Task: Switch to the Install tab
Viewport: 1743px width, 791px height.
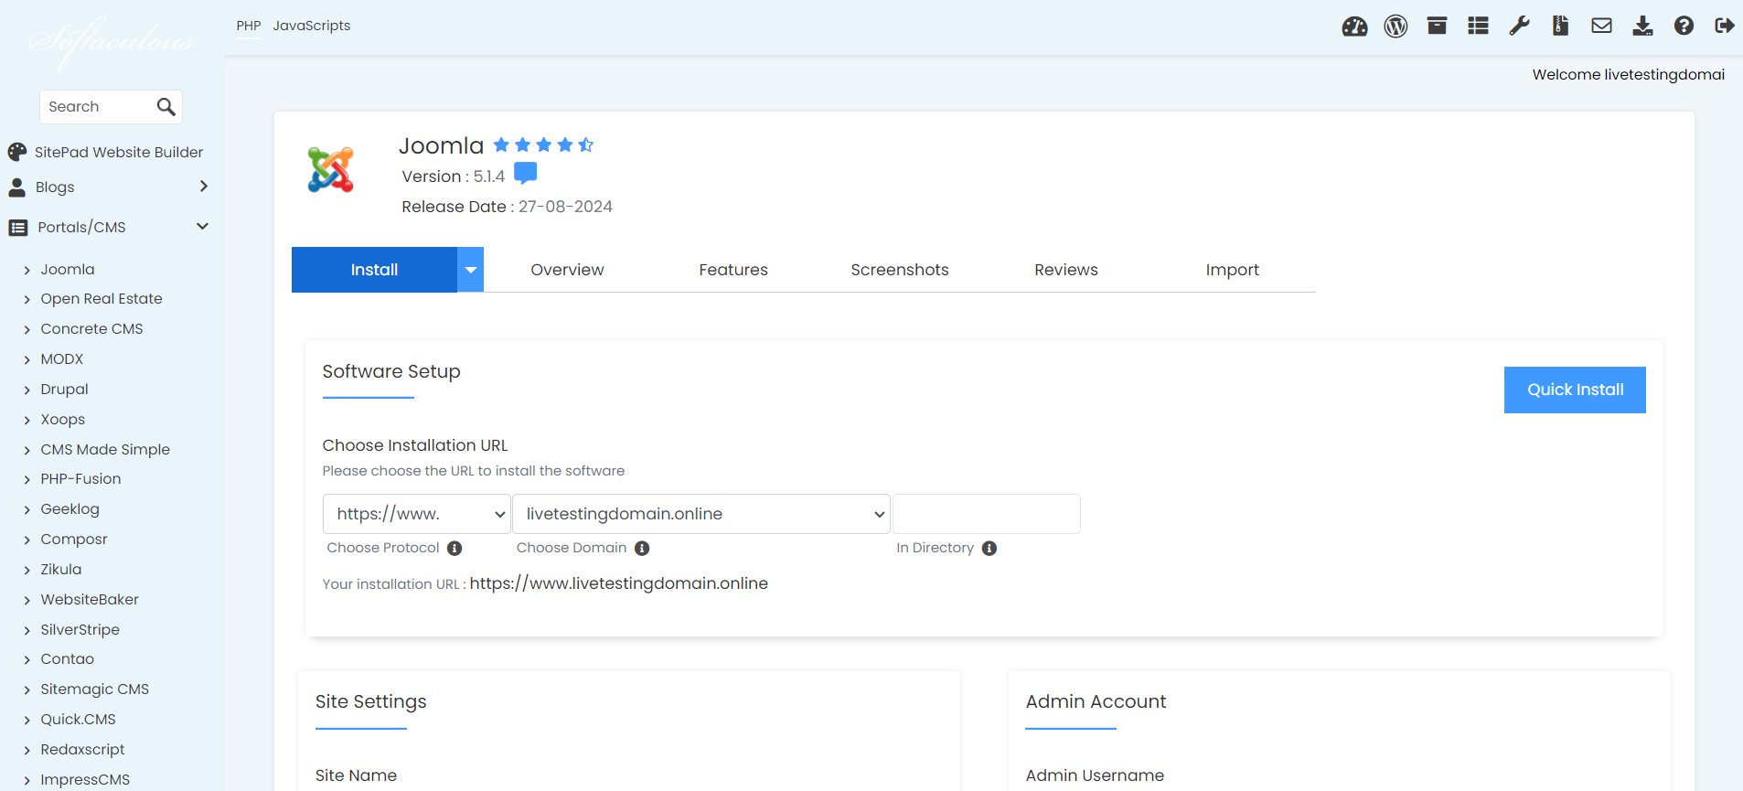Action: click(x=374, y=270)
